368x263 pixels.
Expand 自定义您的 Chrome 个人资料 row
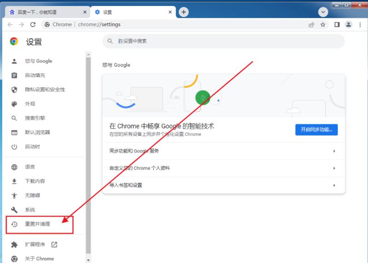coord(224,168)
